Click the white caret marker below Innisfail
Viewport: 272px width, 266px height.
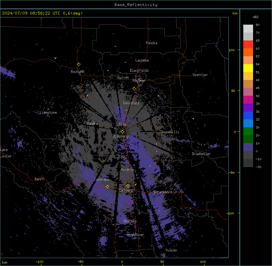click(126, 110)
